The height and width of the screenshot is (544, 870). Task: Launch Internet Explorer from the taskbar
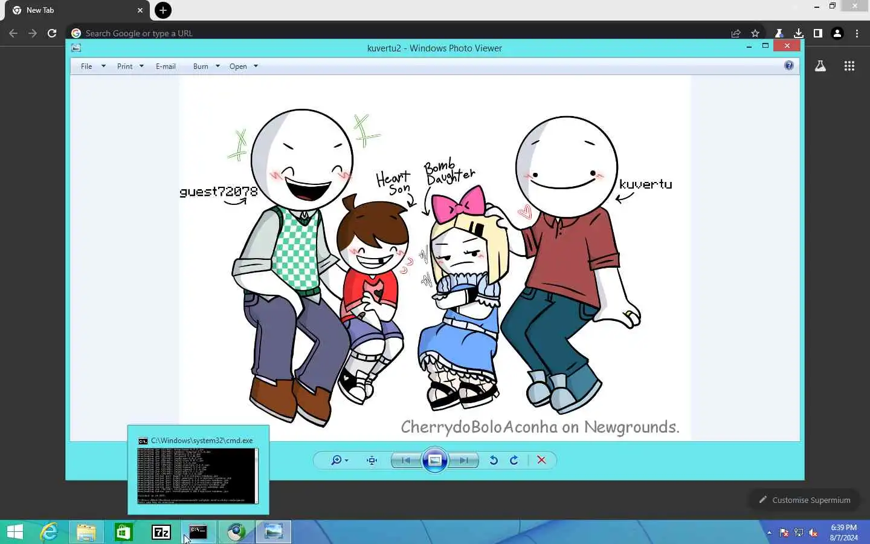pyautogui.click(x=49, y=532)
